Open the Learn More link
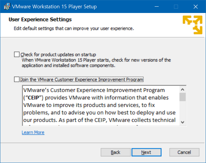Image resolution: width=206 pixels, height=163 pixels. pos(33,132)
